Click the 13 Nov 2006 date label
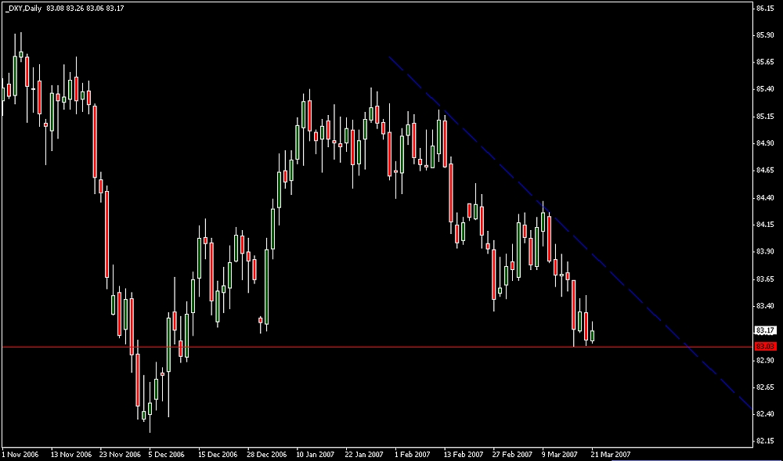Screen dimensions: 783x461 pos(70,454)
